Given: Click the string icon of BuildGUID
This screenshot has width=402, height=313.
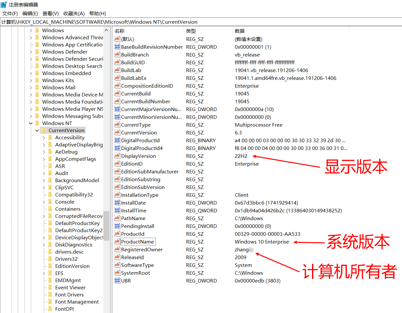Looking at the screenshot, I should click(117, 62).
